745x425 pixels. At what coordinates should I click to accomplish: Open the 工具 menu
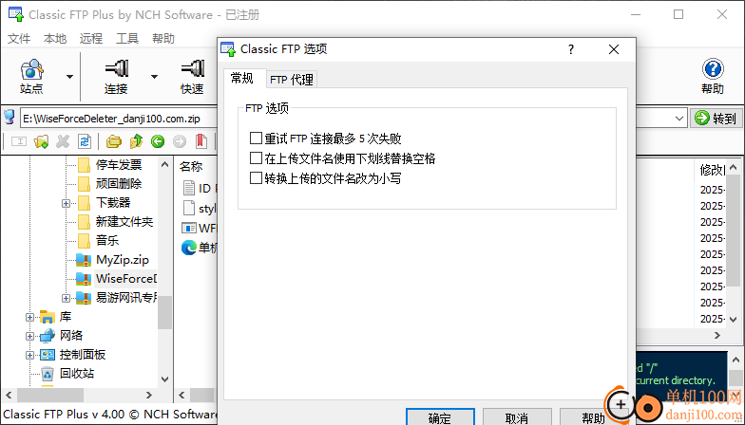click(127, 38)
